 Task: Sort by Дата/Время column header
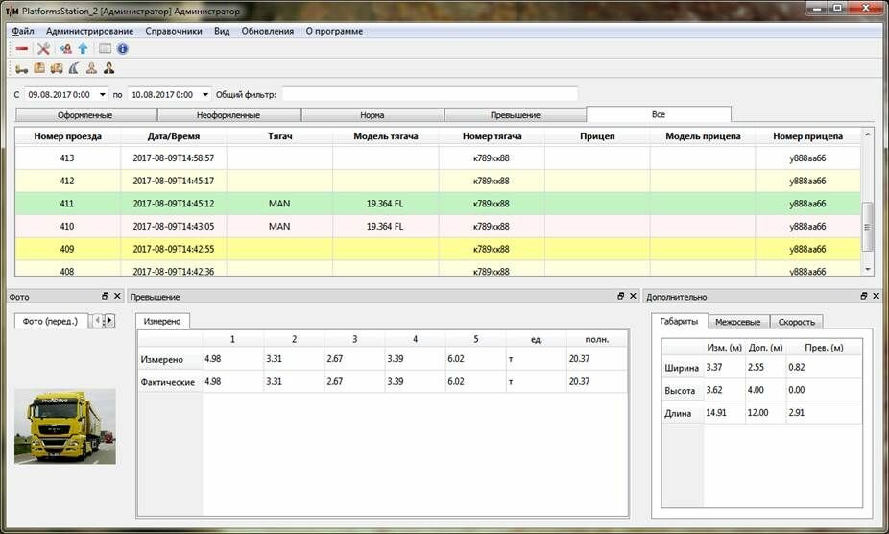click(x=174, y=136)
